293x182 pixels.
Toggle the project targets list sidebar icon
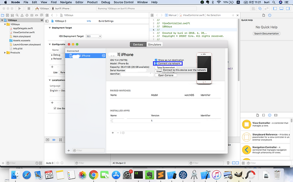tap(47, 21)
